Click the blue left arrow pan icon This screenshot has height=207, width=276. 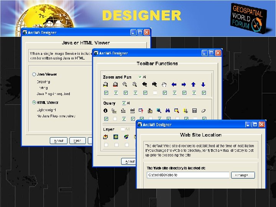[174, 85]
